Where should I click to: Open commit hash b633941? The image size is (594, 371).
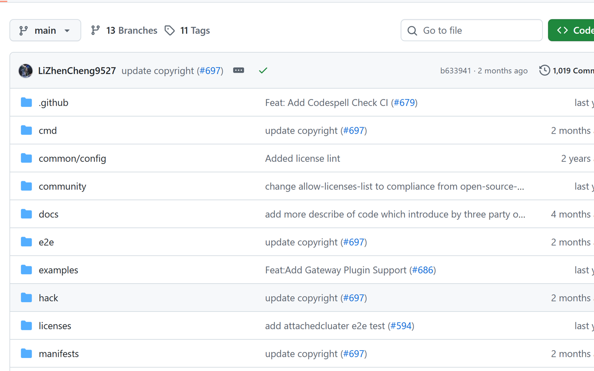pos(456,70)
